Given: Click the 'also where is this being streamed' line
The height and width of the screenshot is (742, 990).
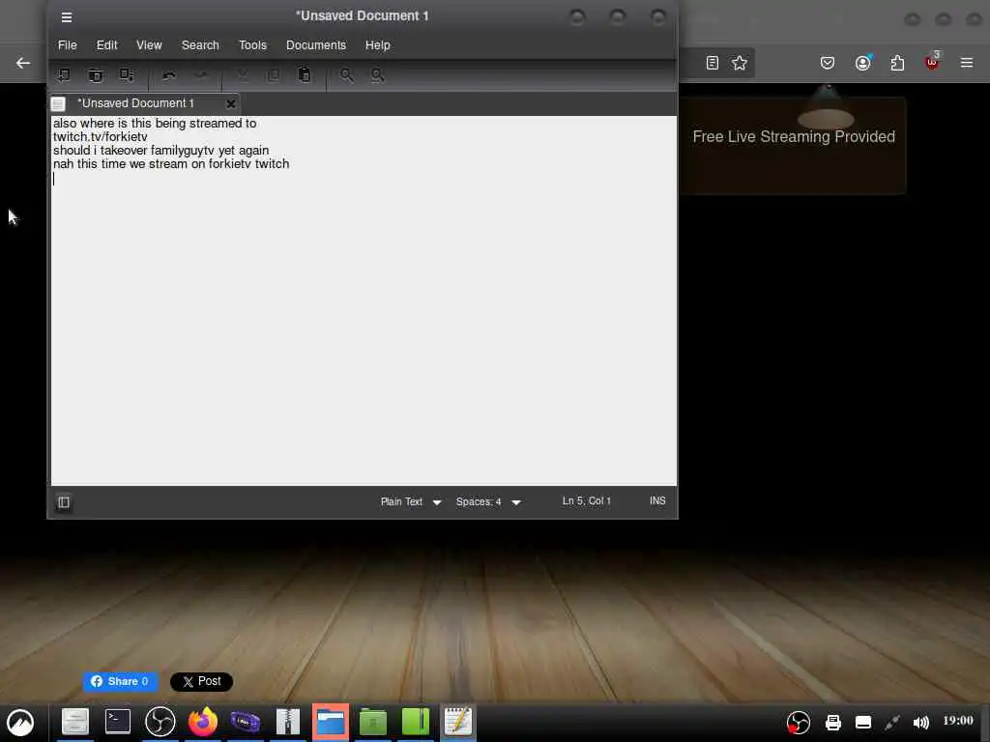Looking at the screenshot, I should (x=155, y=123).
